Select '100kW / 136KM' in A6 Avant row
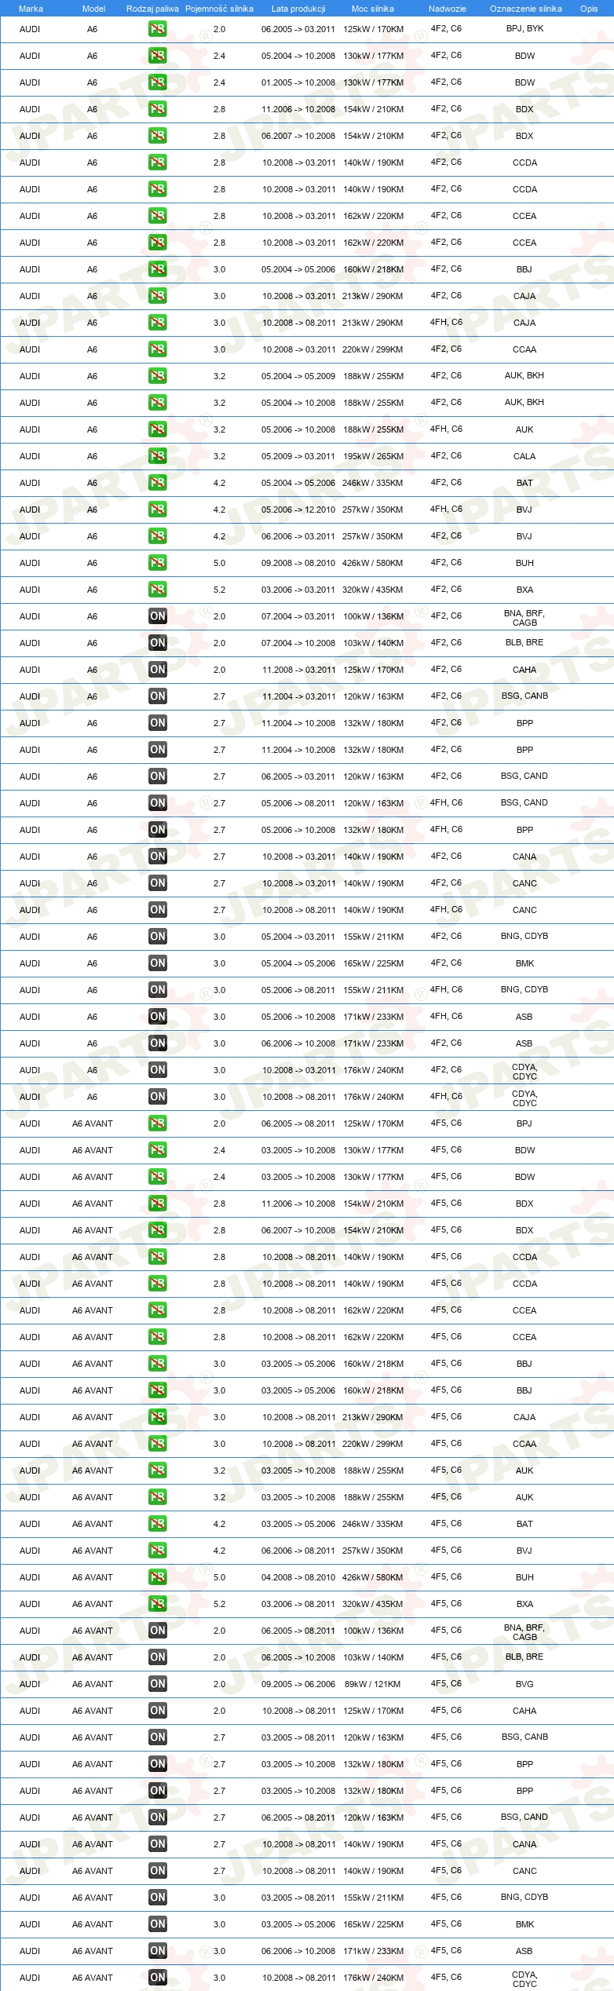The image size is (614, 1991). 373,1631
